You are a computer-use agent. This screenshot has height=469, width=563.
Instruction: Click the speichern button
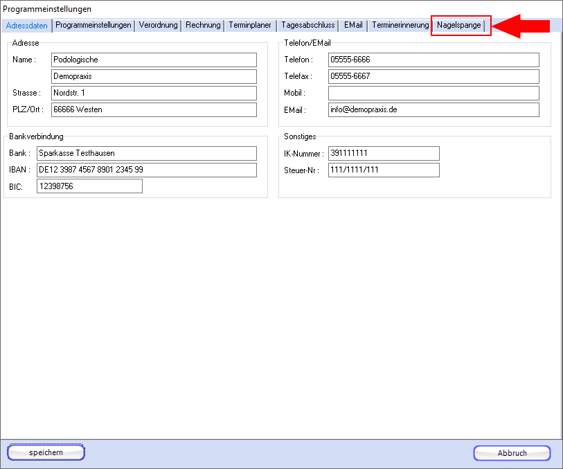point(46,452)
